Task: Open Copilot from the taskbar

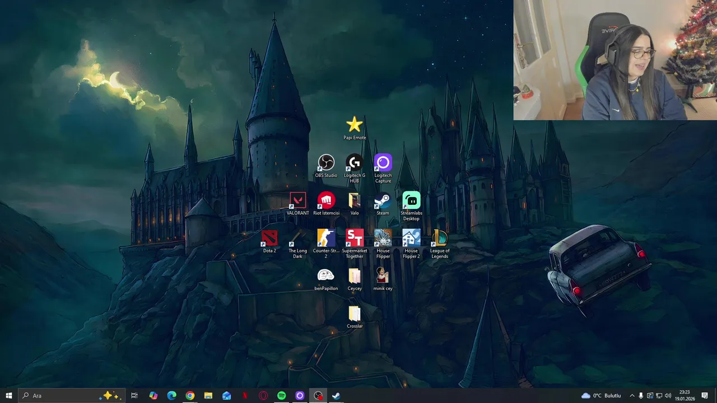Action: [153, 396]
